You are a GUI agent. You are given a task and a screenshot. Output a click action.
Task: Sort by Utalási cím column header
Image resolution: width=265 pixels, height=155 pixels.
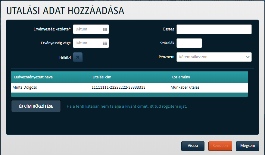tap(129, 77)
